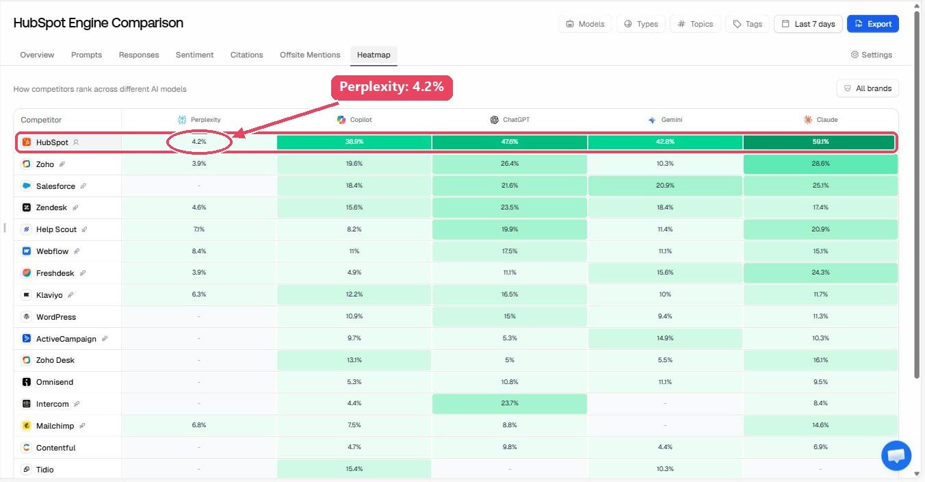Click the link icon beside Klaviyo
The width and height of the screenshot is (925, 482).
[70, 295]
